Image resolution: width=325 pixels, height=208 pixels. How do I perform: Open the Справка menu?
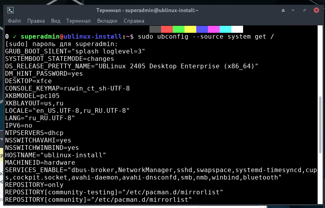(134, 21)
